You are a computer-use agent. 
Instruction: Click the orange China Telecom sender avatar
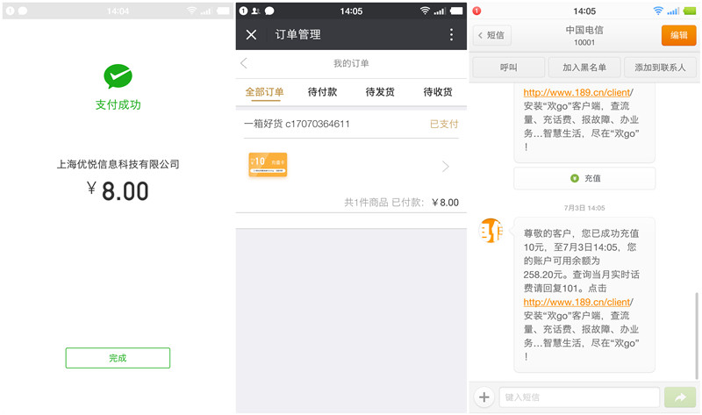tap(491, 231)
